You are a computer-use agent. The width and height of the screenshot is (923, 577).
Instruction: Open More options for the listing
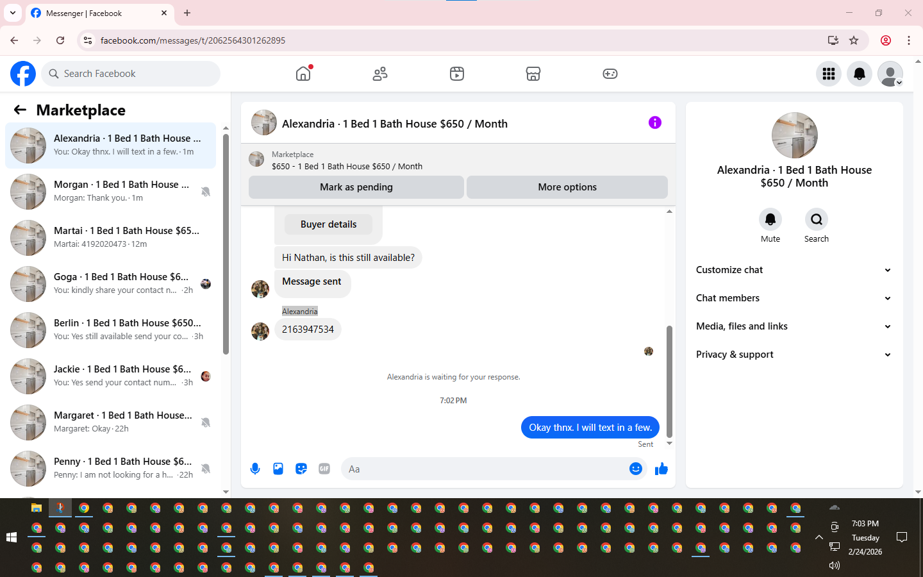tap(567, 187)
